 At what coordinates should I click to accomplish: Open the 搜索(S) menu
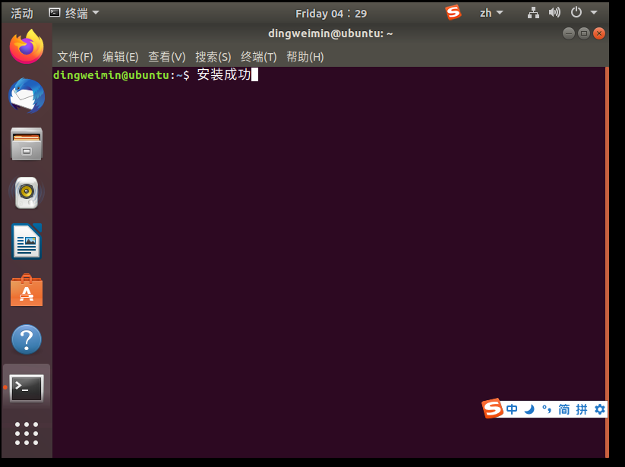tap(213, 57)
